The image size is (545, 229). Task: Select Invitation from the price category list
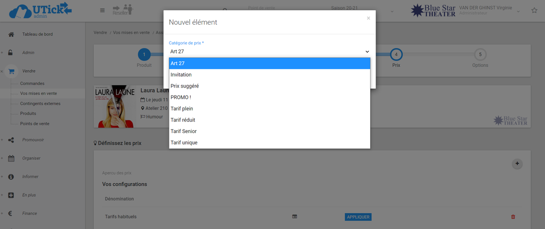(181, 75)
